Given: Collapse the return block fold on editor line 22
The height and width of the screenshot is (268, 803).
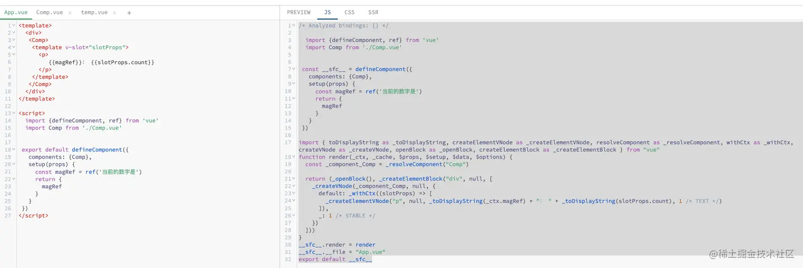Looking at the screenshot, I should tap(14, 179).
